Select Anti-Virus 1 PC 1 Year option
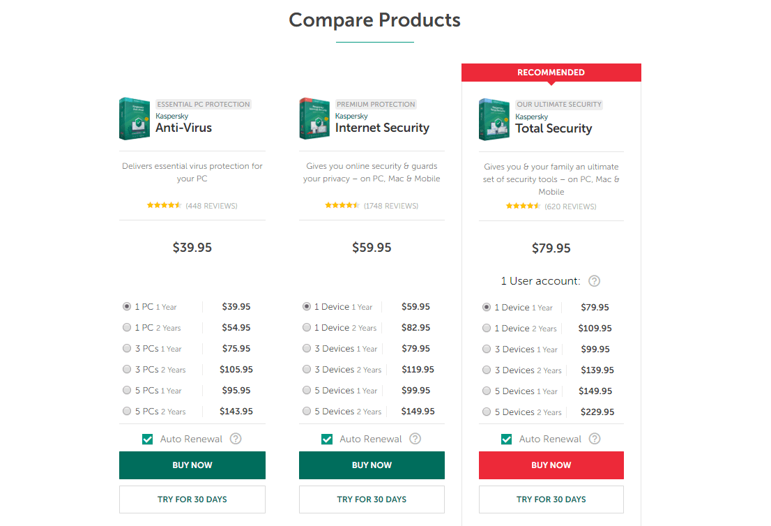Viewport: 771px width, 526px height. (x=127, y=306)
